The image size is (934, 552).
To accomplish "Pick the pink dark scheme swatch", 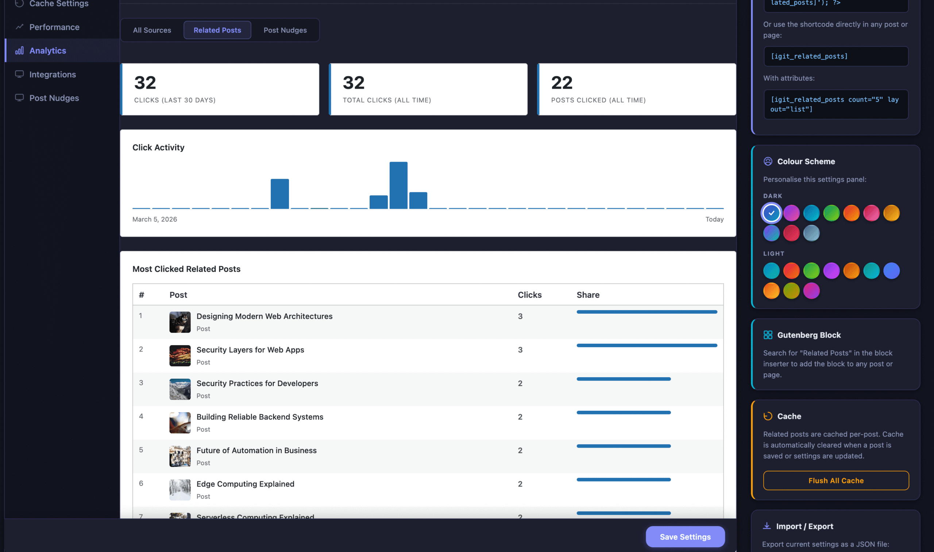I will pyautogui.click(x=871, y=213).
